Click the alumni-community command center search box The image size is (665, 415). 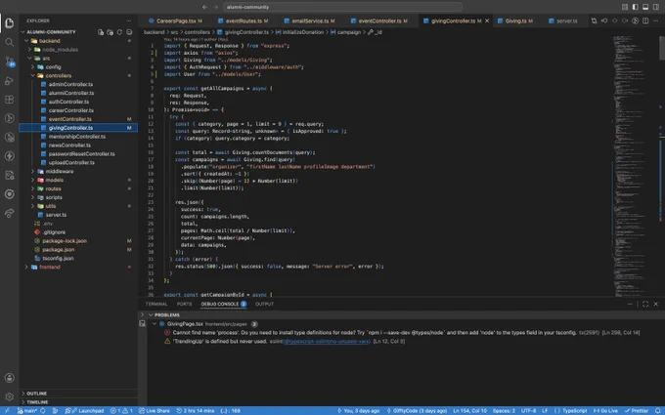click(342, 7)
